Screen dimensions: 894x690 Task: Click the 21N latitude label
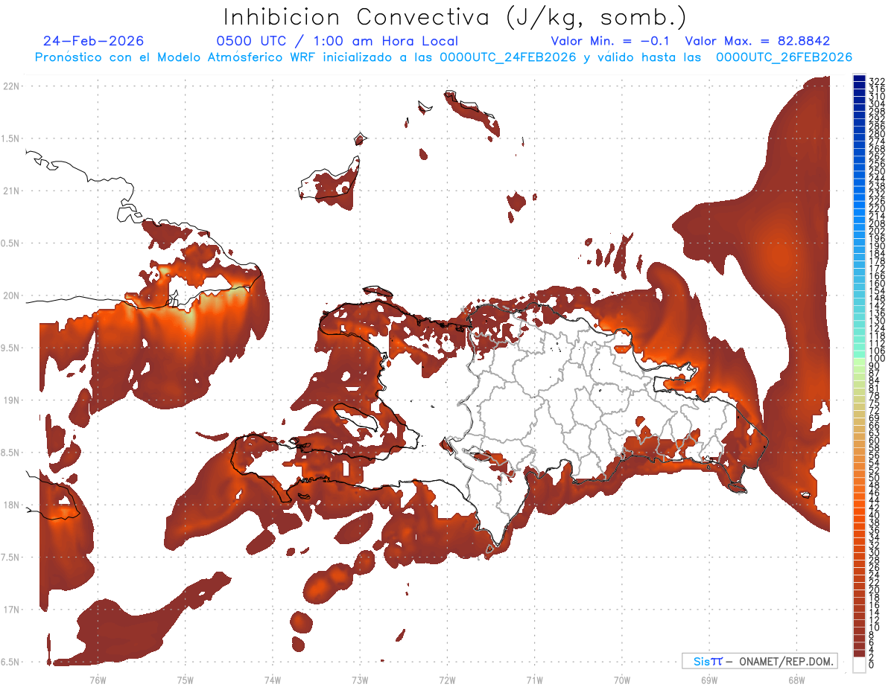click(x=11, y=191)
